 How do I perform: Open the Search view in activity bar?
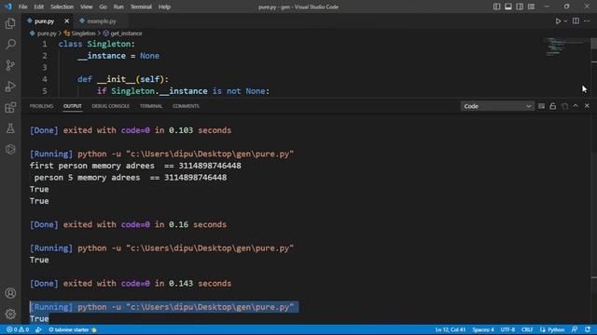tap(10, 45)
